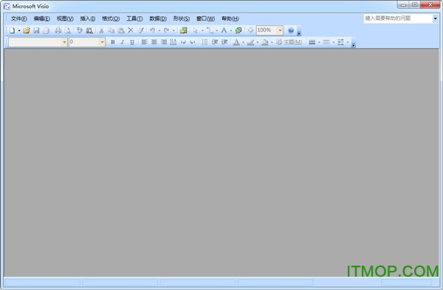Pick line color with the pen color icon
Image resolution: width=443 pixels, height=290 pixels.
(250, 42)
